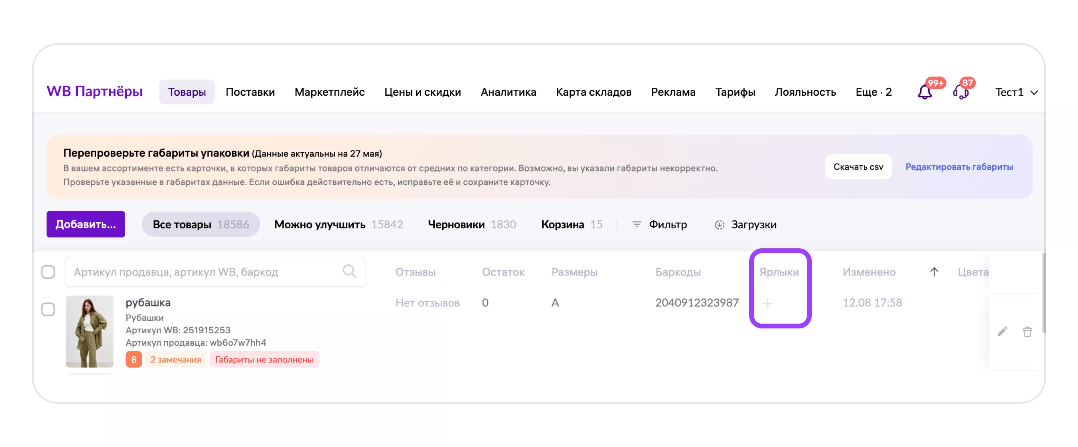This screenshot has width=1078, height=447.
Task: Click the рубашка product thumbnail
Action: pyautogui.click(x=89, y=331)
